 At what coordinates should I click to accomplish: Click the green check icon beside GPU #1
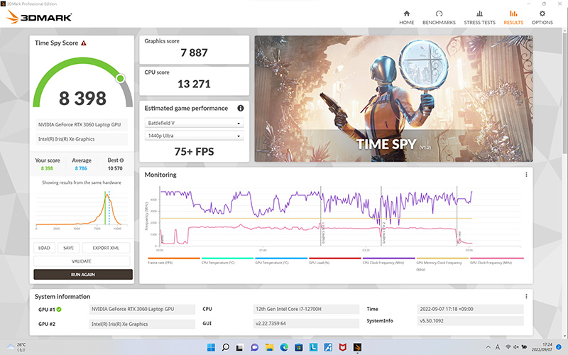click(x=59, y=310)
